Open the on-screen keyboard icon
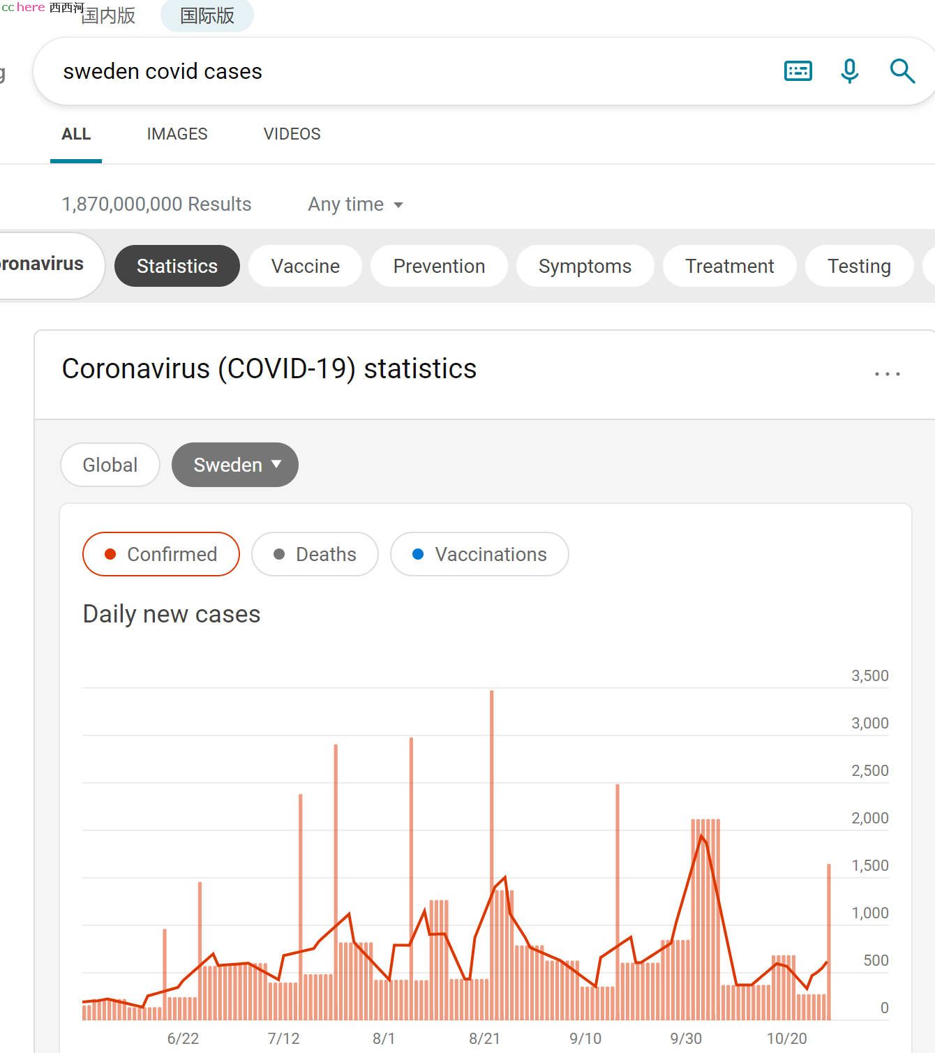This screenshot has height=1053, width=935. click(798, 71)
